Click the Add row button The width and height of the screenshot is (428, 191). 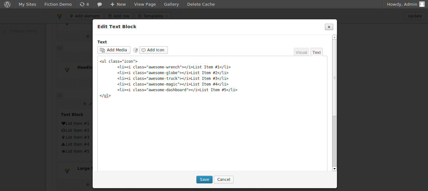[119, 16]
